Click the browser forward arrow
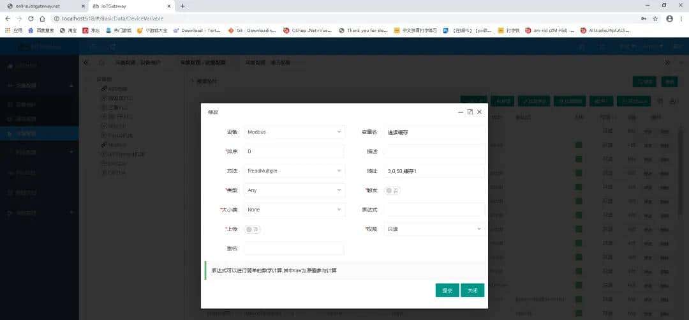 pos(19,19)
